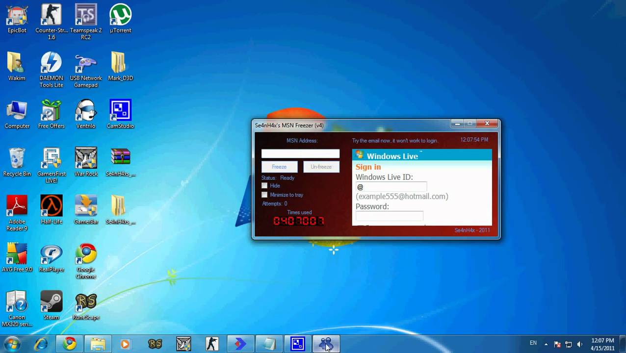The width and height of the screenshot is (626, 353).
Task: Open the network tray icon
Action: [569, 344]
